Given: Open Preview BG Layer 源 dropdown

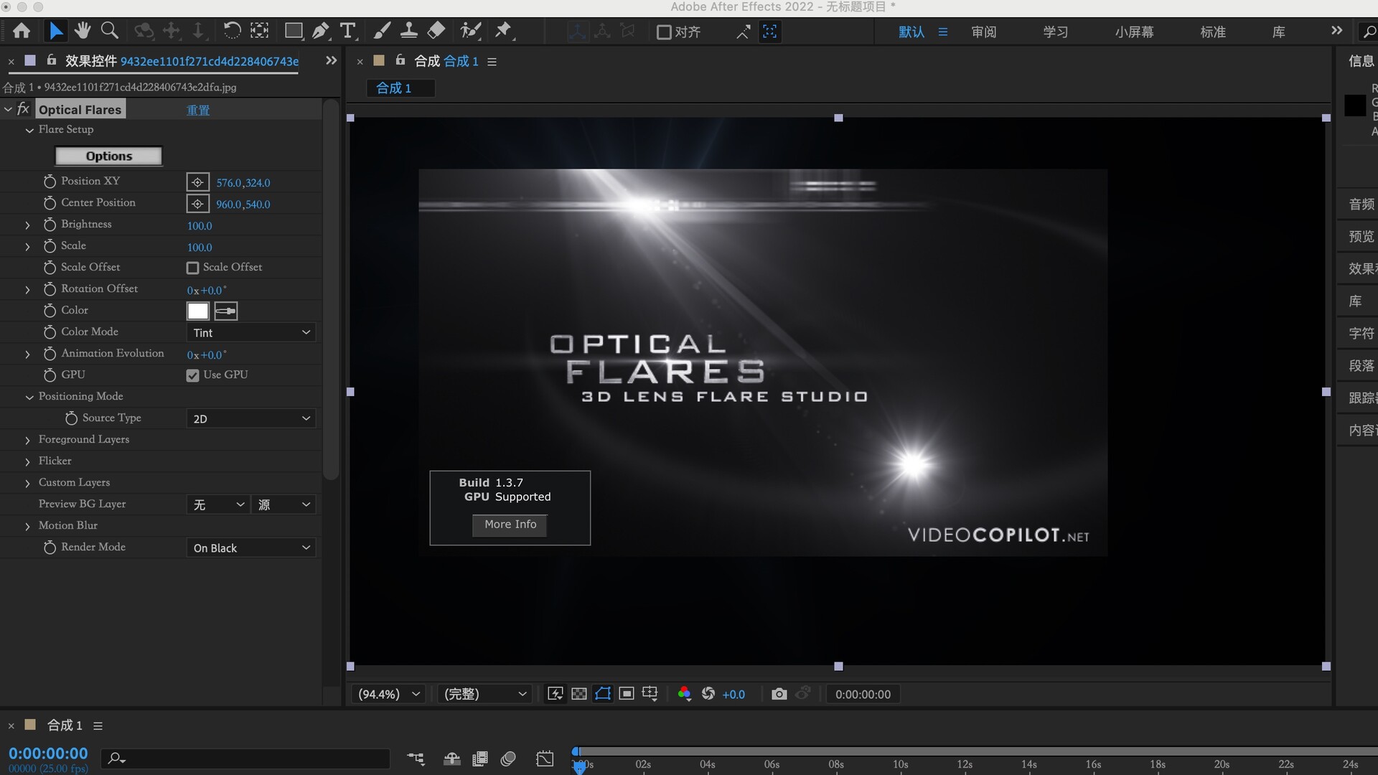Looking at the screenshot, I should [x=283, y=504].
